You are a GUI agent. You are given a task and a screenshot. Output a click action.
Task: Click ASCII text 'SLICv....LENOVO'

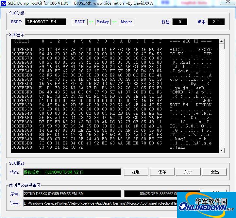(191, 49)
